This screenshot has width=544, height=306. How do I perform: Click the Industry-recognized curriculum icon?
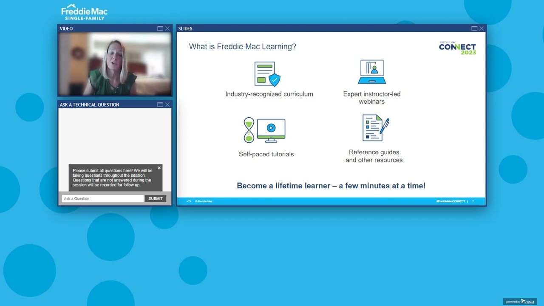(x=267, y=74)
